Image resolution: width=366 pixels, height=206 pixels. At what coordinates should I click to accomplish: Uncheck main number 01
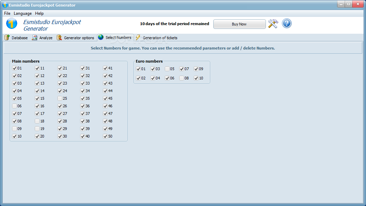click(14, 68)
